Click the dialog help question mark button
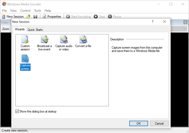The height and width of the screenshot is (133, 189). pos(153,22)
